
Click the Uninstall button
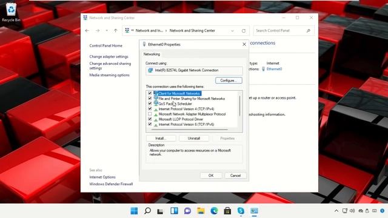click(x=194, y=139)
